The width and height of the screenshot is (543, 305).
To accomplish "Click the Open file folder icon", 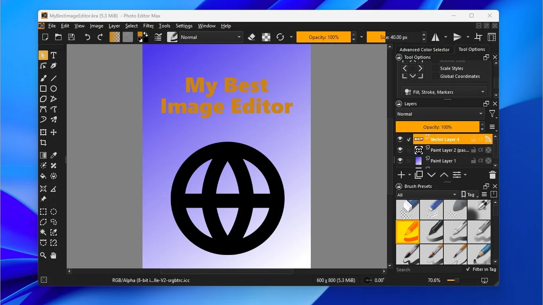I will click(x=58, y=37).
